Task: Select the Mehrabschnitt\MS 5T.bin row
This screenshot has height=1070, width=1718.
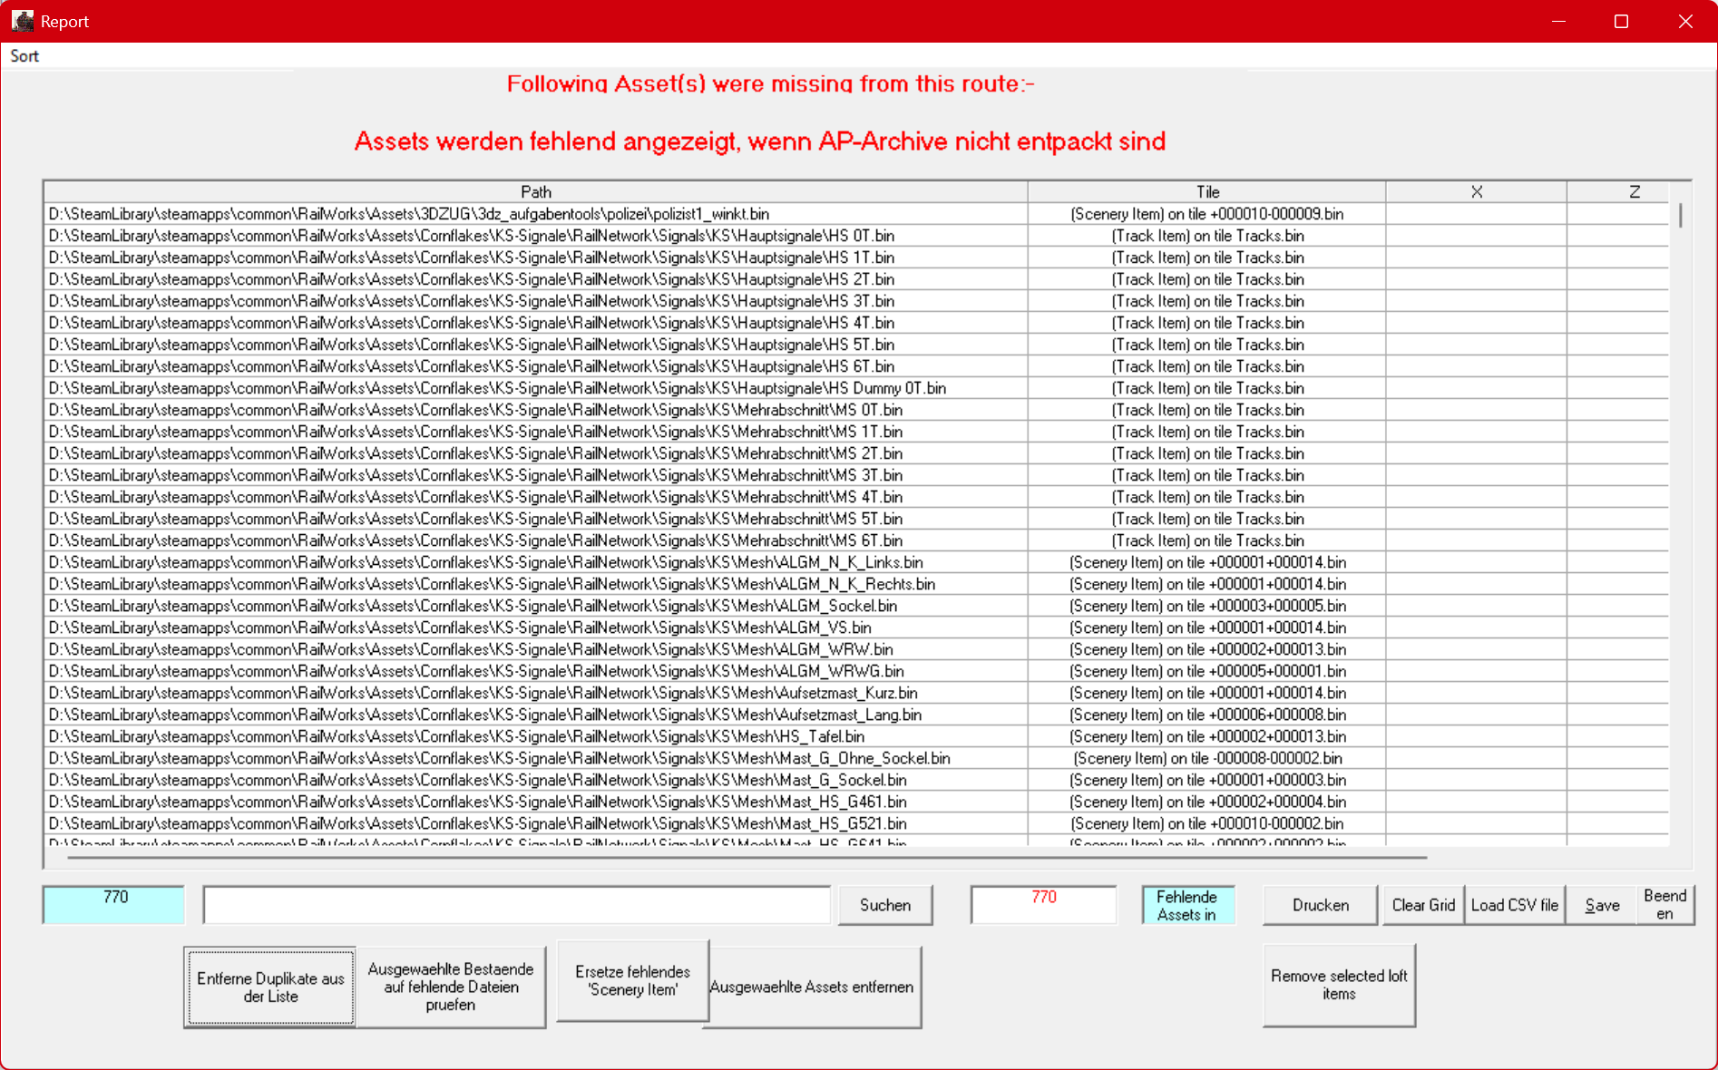Action: 536,519
